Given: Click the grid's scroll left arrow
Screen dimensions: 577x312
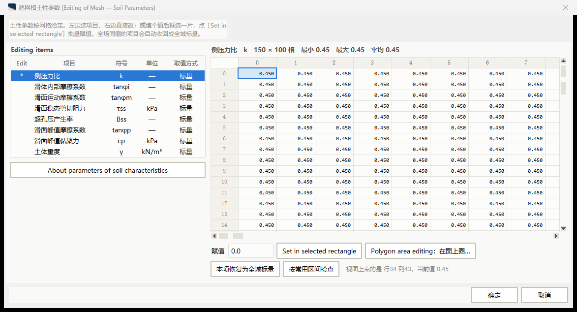Looking at the screenshot, I should (214, 236).
